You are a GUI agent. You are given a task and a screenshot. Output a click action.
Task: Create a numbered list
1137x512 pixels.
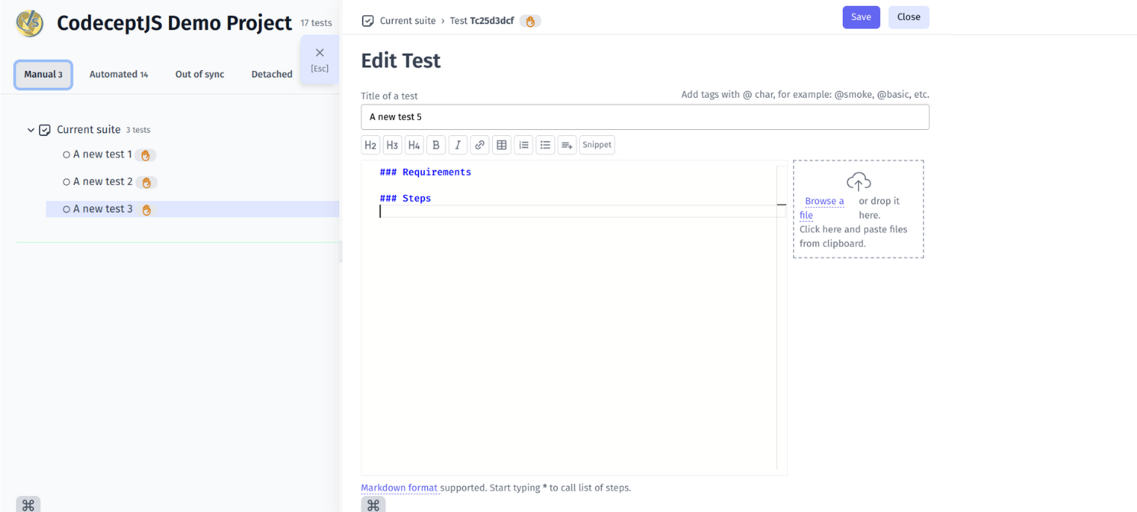click(523, 144)
